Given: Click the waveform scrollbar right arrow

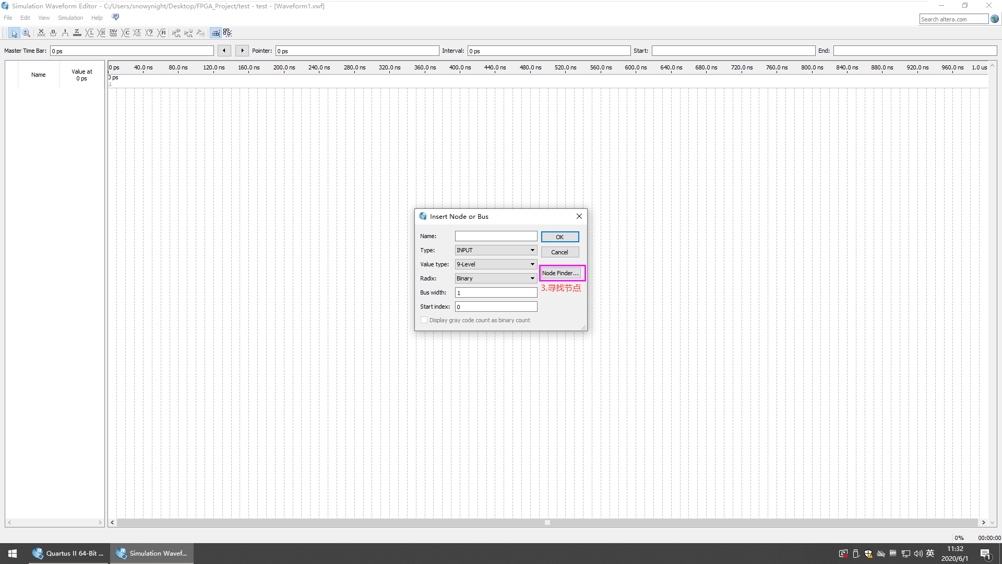Looking at the screenshot, I should click(x=983, y=522).
